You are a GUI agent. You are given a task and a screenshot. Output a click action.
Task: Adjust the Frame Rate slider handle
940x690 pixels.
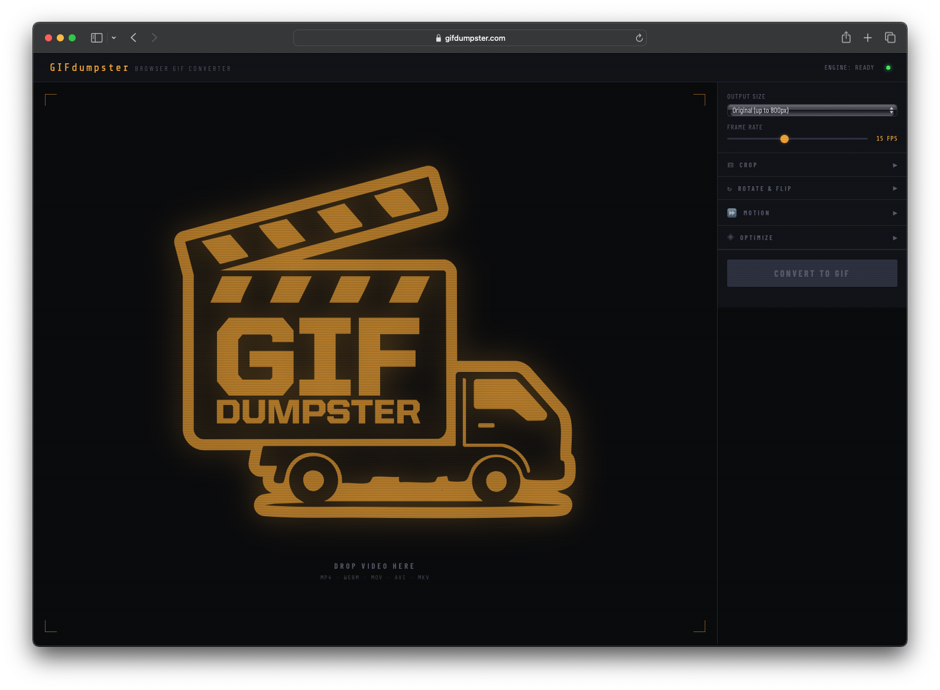(785, 139)
